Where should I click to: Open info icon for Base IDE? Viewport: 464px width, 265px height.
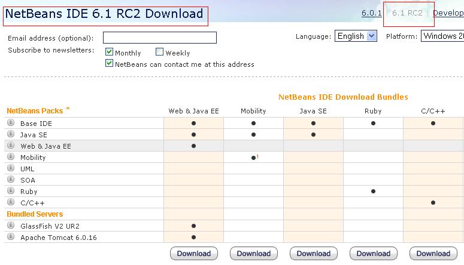[11, 123]
